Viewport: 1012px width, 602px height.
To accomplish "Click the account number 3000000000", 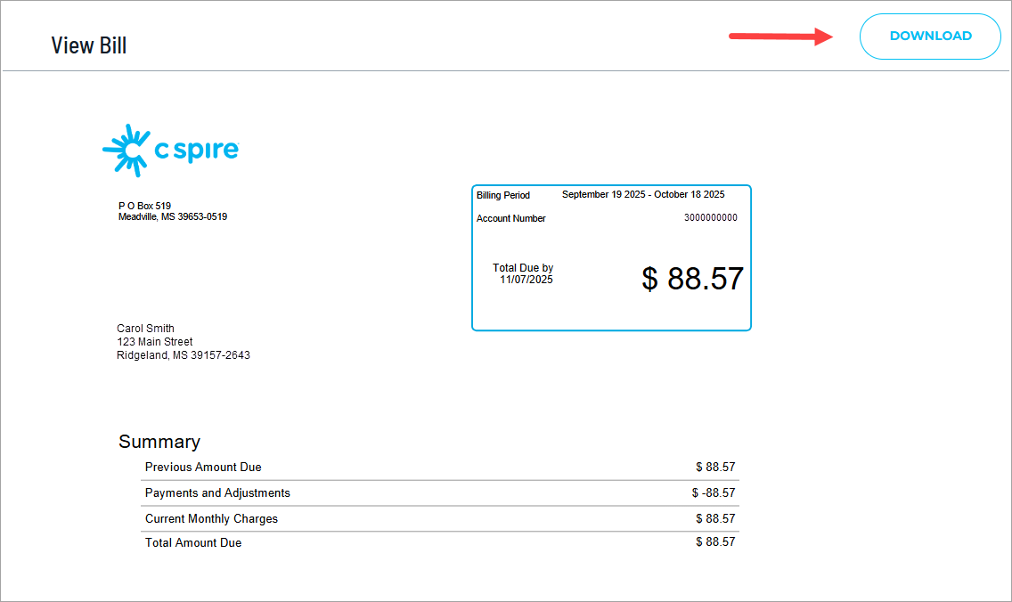I will click(710, 218).
